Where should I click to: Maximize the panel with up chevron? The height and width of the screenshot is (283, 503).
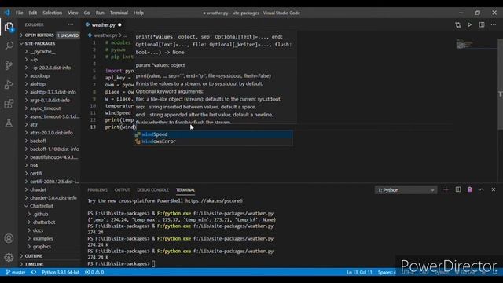482,189
